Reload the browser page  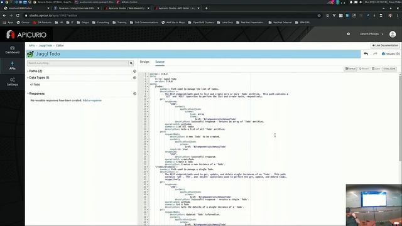[18, 15]
